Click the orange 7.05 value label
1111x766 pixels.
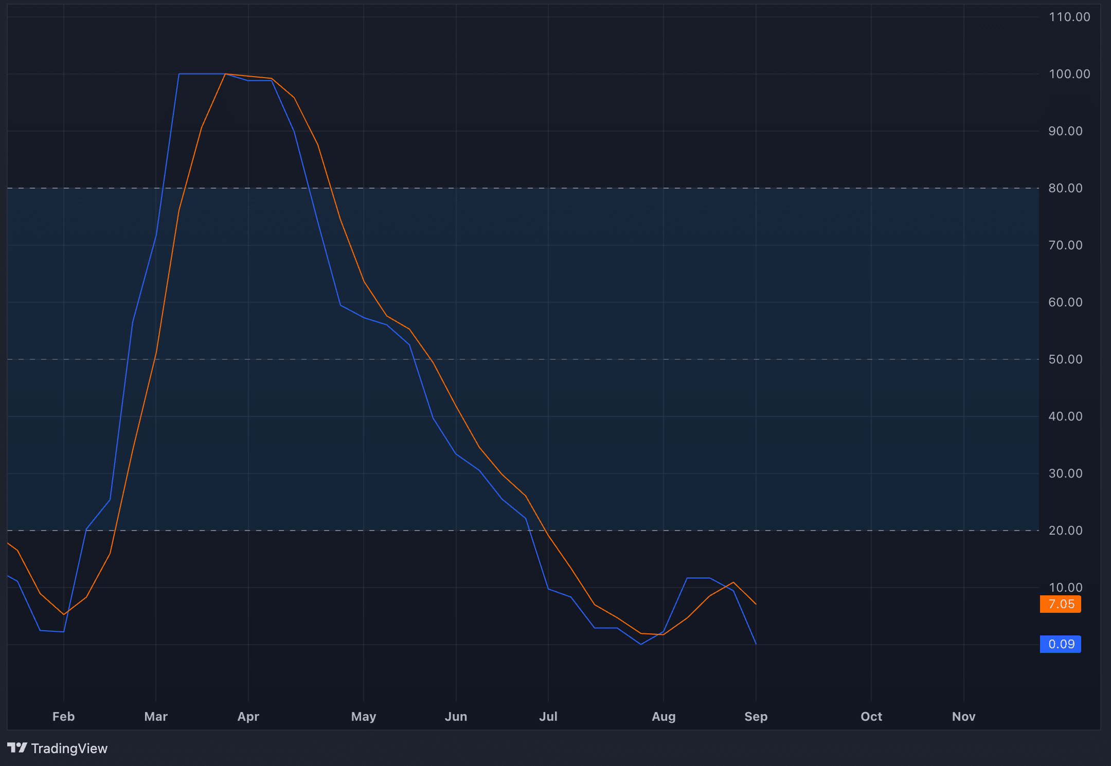[1061, 604]
